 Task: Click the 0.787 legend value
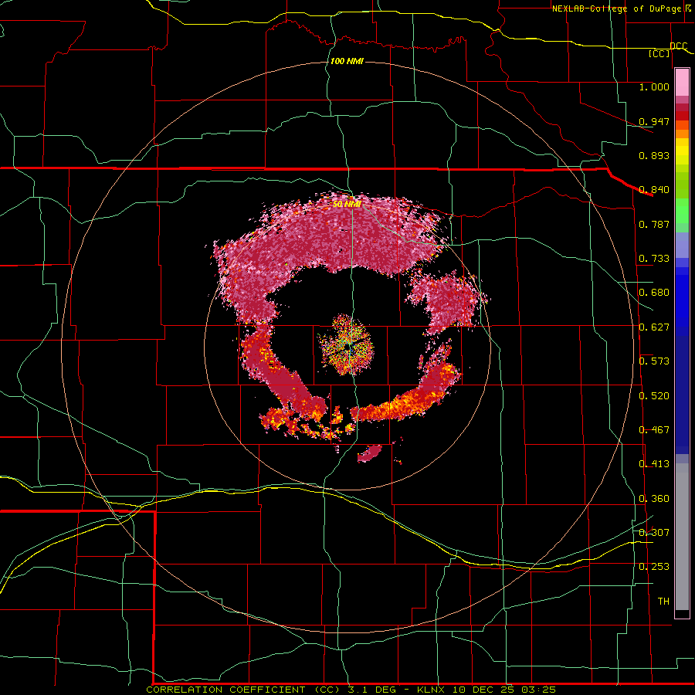654,224
